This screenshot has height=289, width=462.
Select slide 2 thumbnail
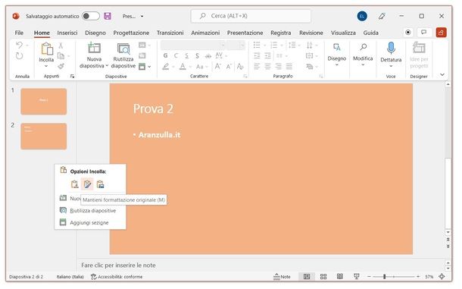[x=44, y=136]
